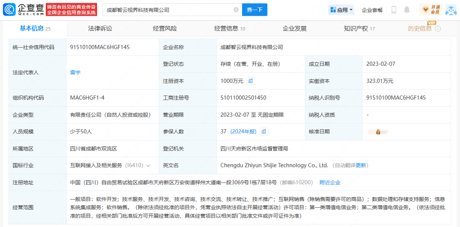Screen dimensions: 460x227
Task: Click into the company name search field
Action: pos(166,9)
